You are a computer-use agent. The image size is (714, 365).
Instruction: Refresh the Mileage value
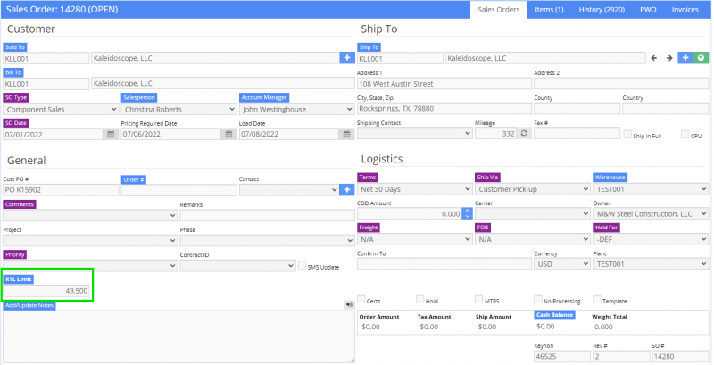click(x=525, y=133)
